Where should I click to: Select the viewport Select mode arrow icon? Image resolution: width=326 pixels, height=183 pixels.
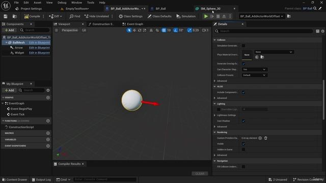pyautogui.click(x=129, y=30)
